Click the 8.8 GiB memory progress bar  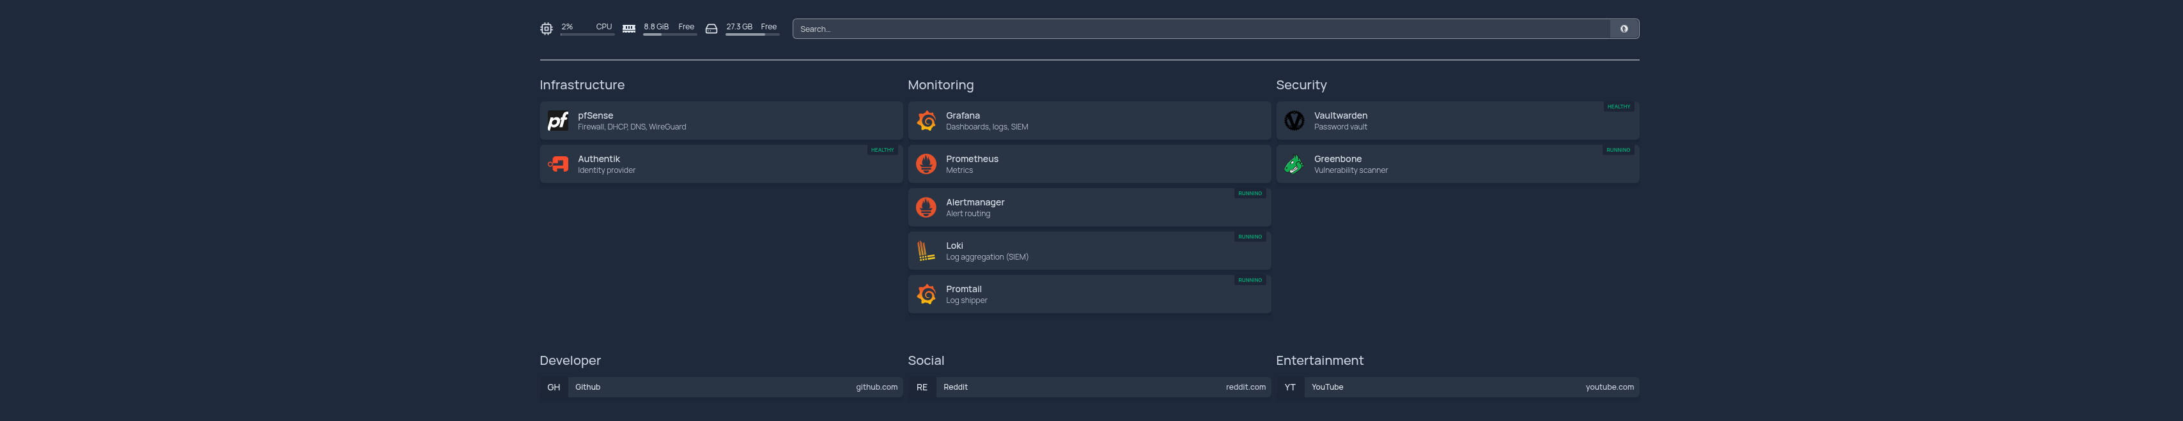669,34
